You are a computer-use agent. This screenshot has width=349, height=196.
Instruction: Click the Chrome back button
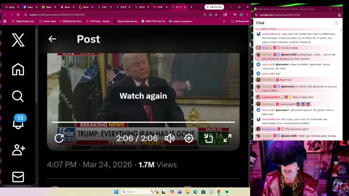coord(5,15)
